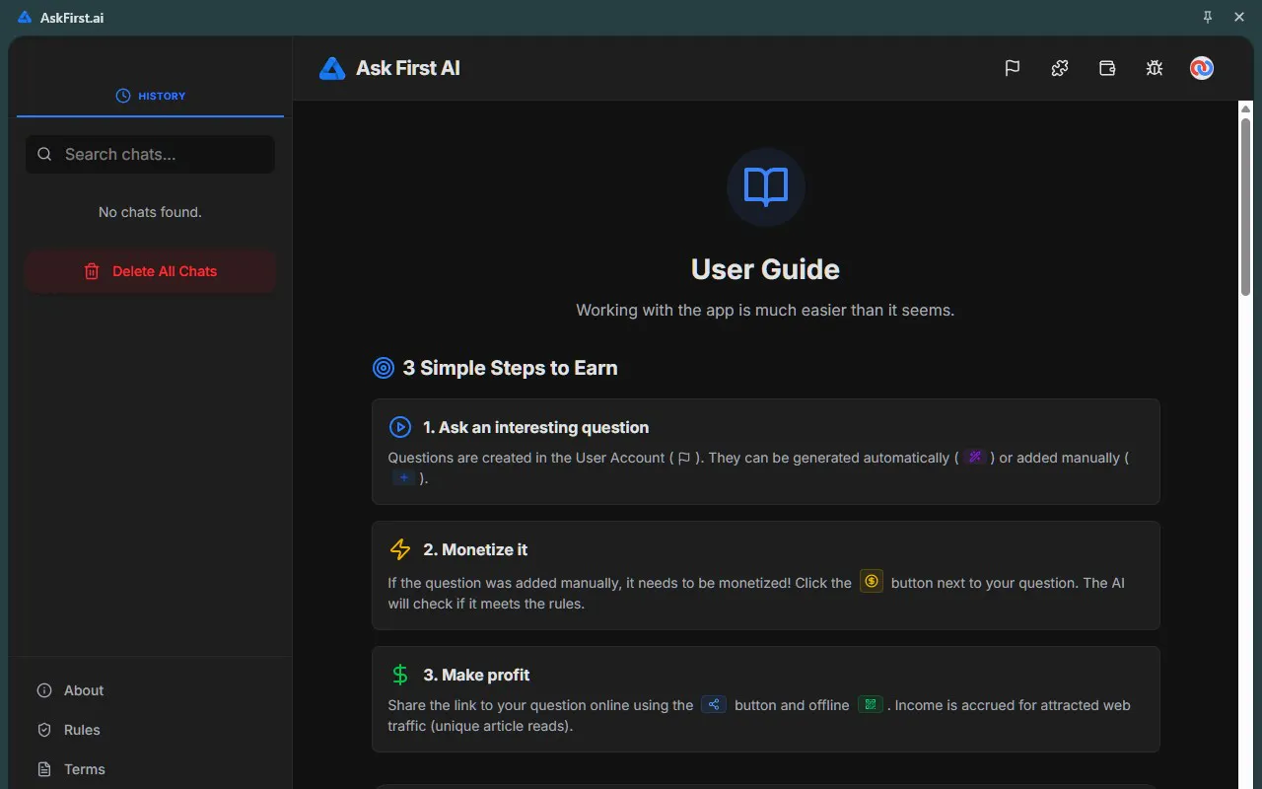Click '2. Monetize it' title
Image resolution: width=1262 pixels, height=789 pixels.
475,549
